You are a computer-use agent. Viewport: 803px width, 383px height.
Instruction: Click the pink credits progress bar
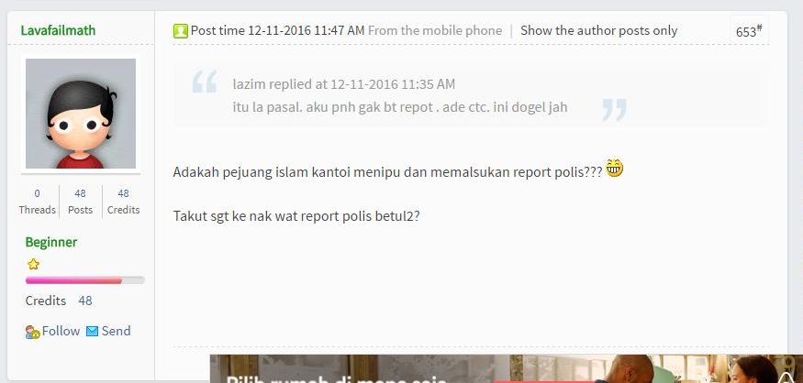(x=85, y=280)
